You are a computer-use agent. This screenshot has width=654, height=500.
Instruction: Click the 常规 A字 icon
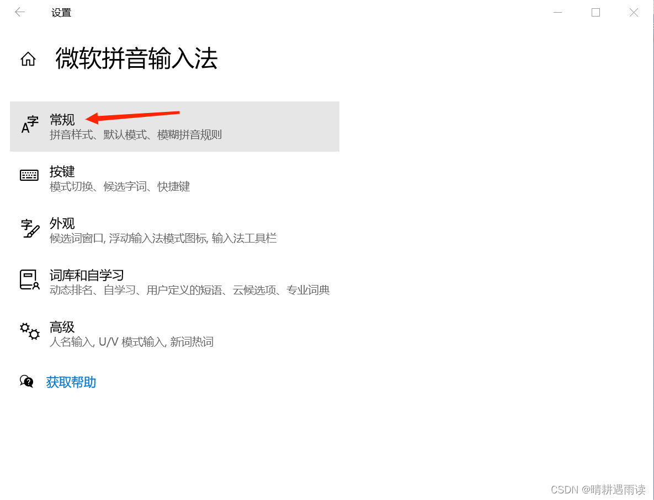pyautogui.click(x=30, y=125)
